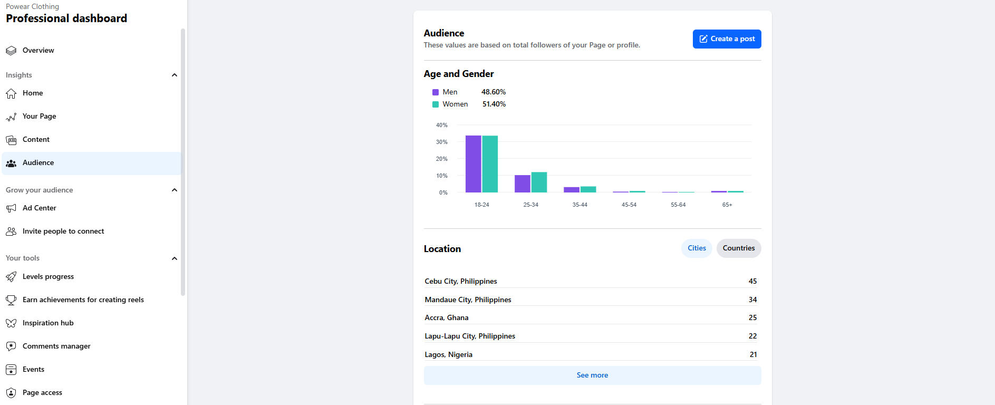
Task: Click the Overview stacked layers icon
Action: 11,51
